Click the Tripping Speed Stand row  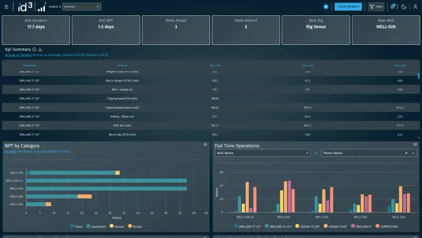coord(210,108)
